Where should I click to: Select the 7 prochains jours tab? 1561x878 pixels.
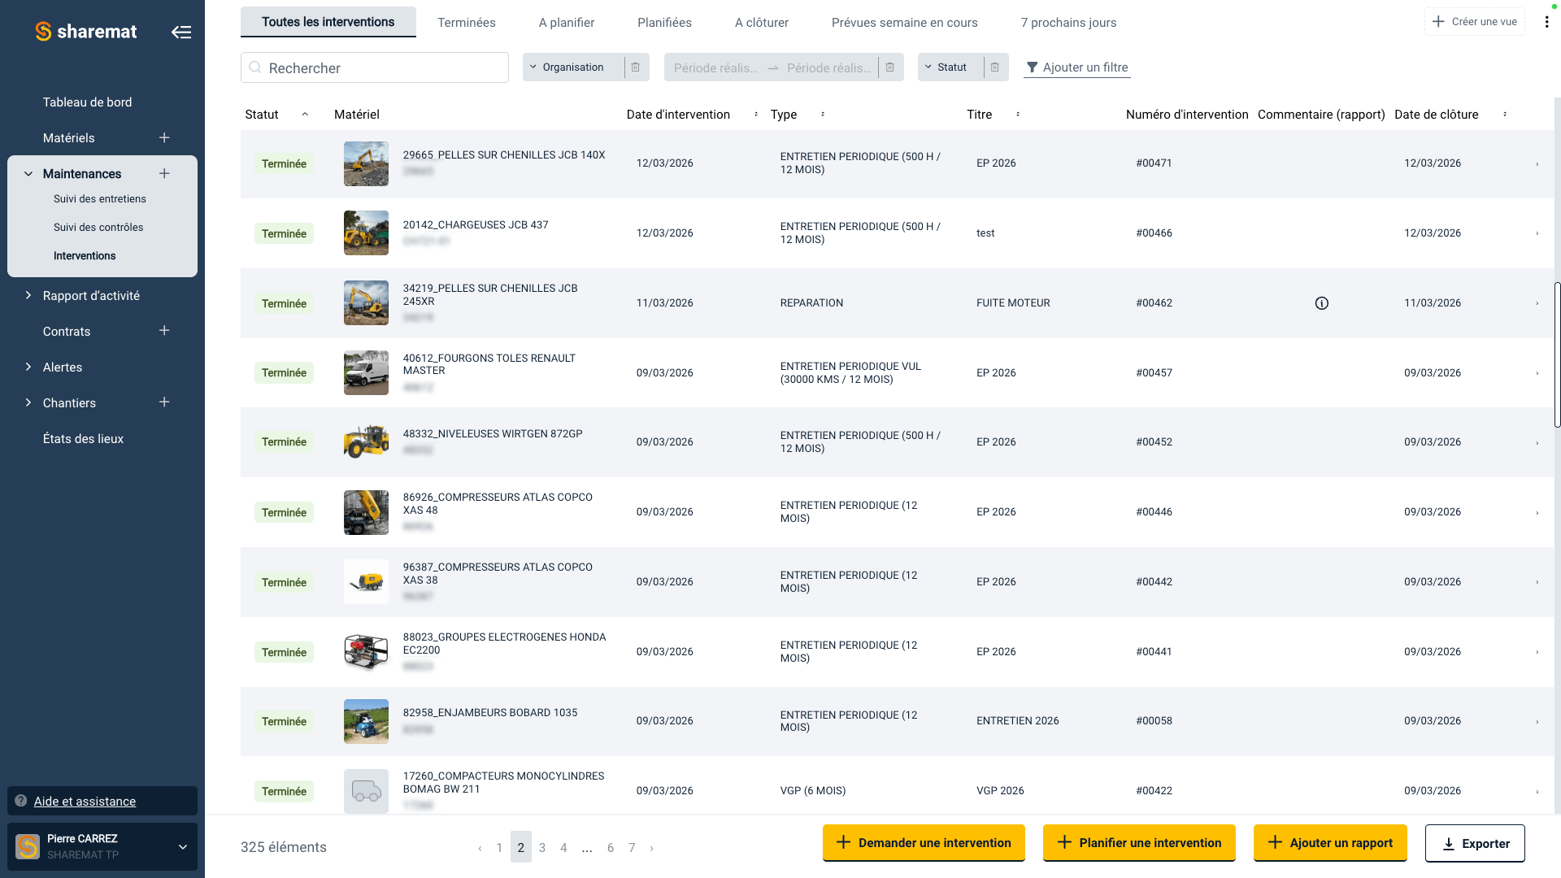point(1069,22)
